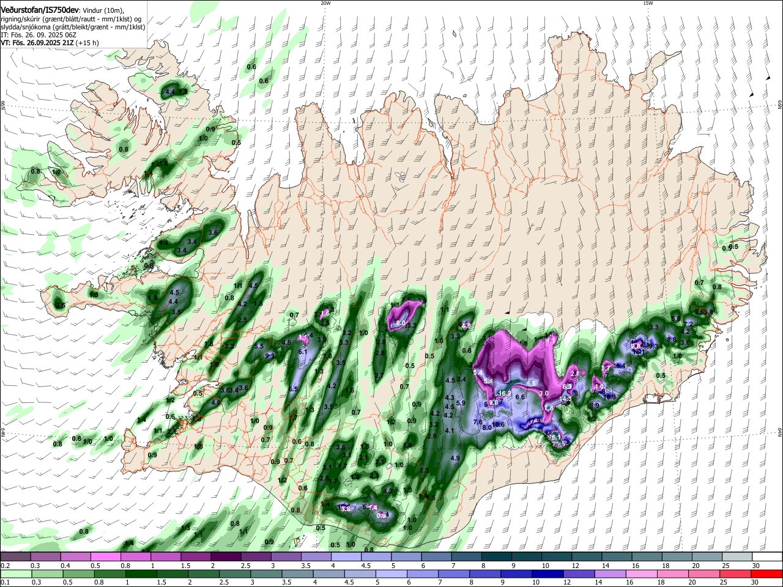Select bright pink swatch labeled 0.5 in upper legend
Image resolution: width=783 pixels, height=587 pixels.
[x=105, y=557]
